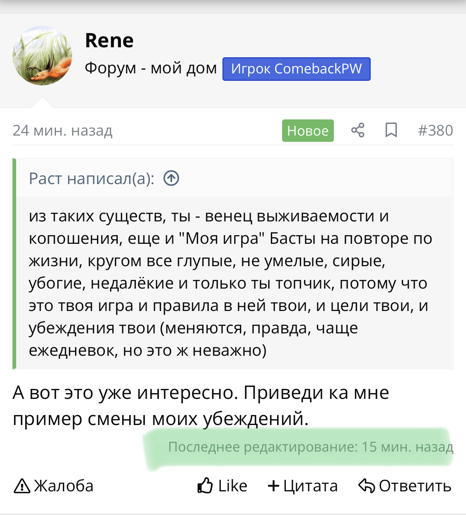Click the plus icon beside Цитата
The height and width of the screenshot is (515, 466).
click(273, 486)
